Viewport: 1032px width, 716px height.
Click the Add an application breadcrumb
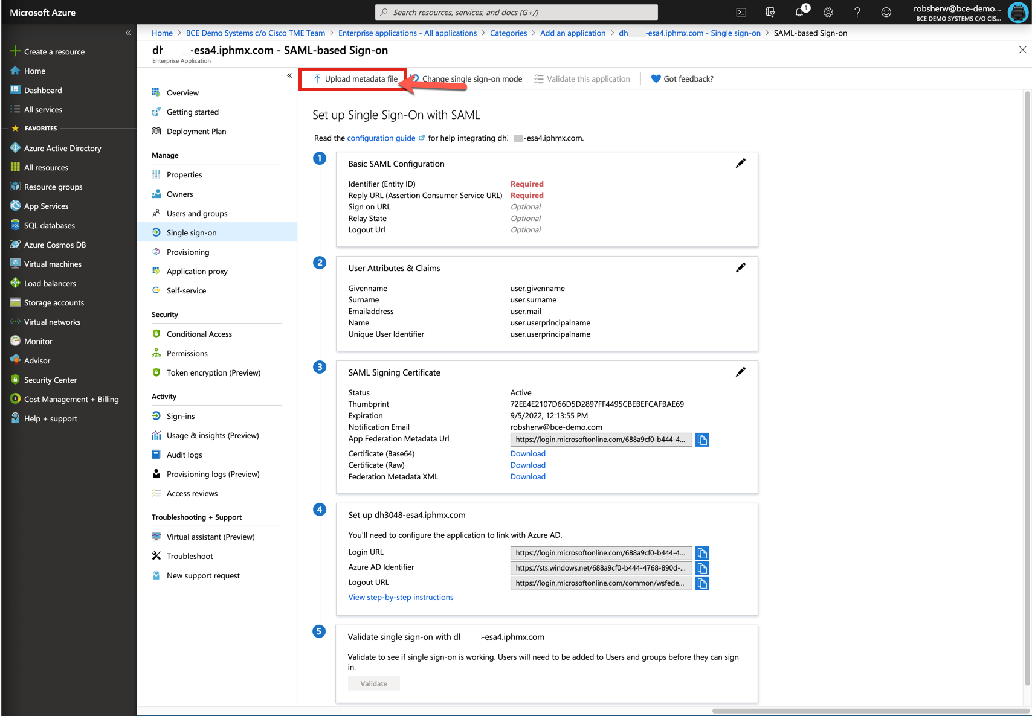(573, 33)
